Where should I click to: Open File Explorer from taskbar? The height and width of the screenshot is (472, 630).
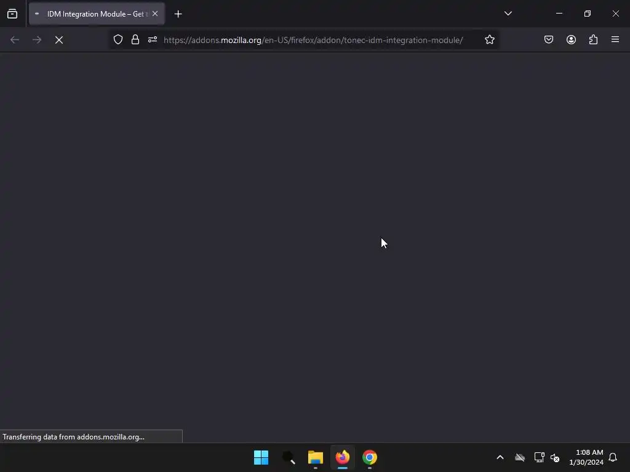316,457
